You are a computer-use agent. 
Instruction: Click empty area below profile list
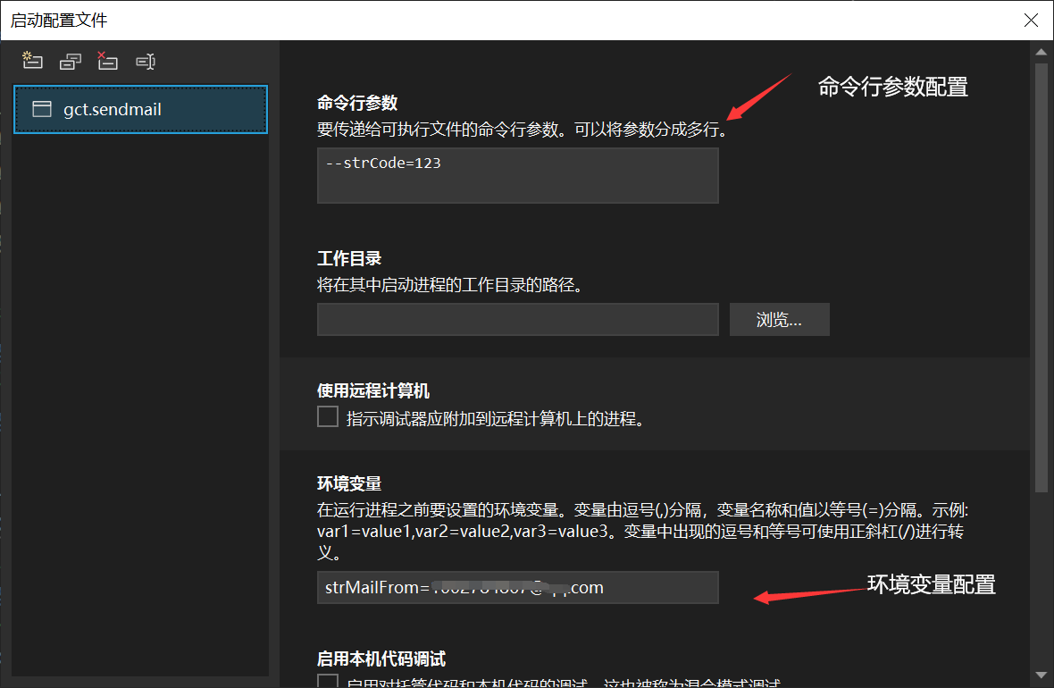coord(140,402)
